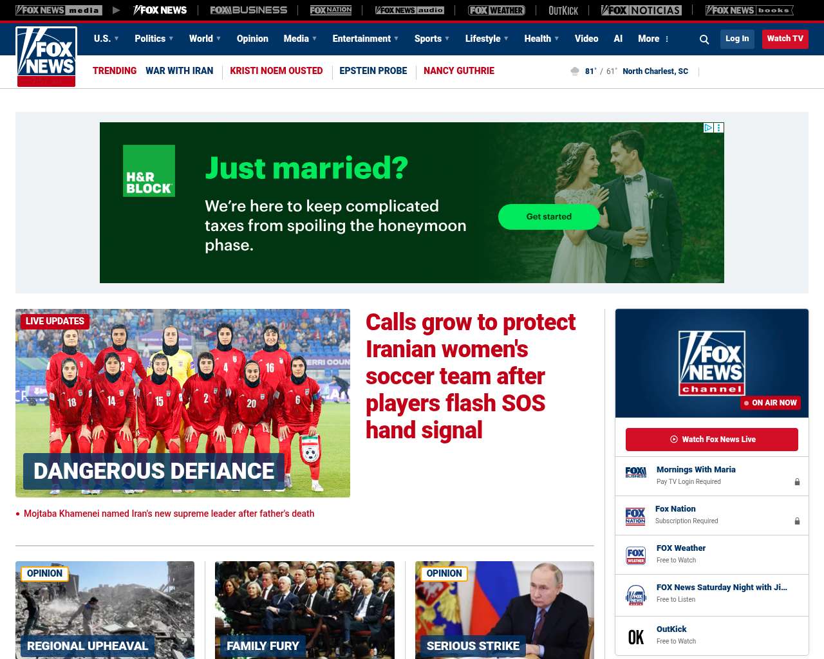Viewport: 824px width, 659px height.
Task: Click the Fox Nation logo in top bar
Action: (331, 10)
